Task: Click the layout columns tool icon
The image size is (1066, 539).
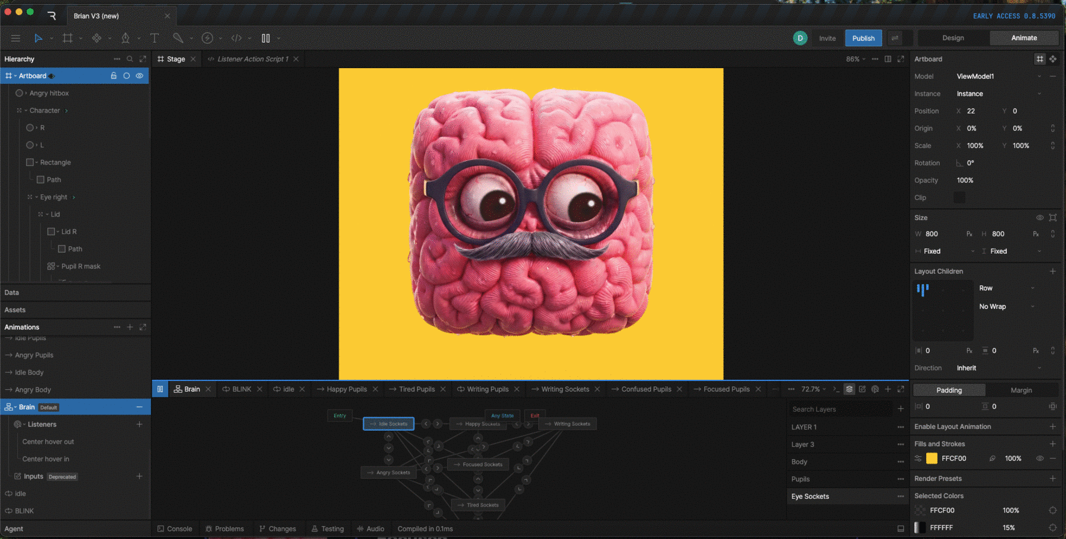Action: pos(266,38)
